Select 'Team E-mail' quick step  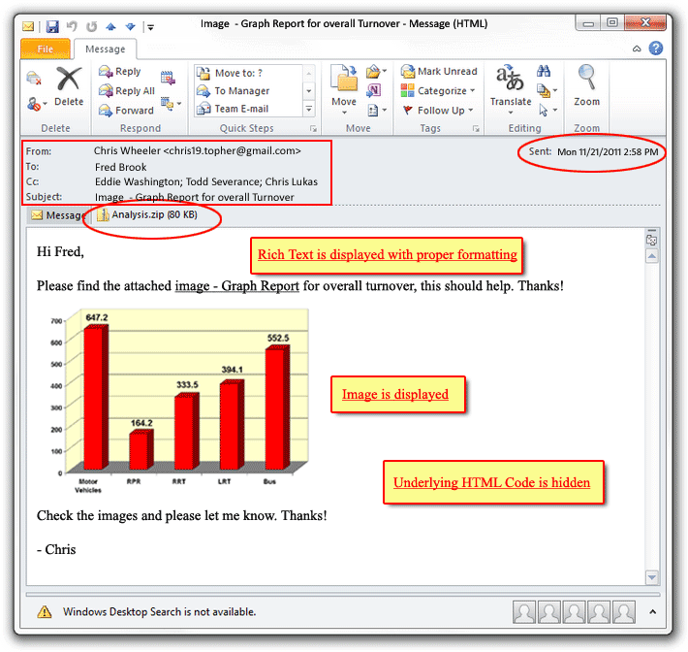tap(248, 109)
